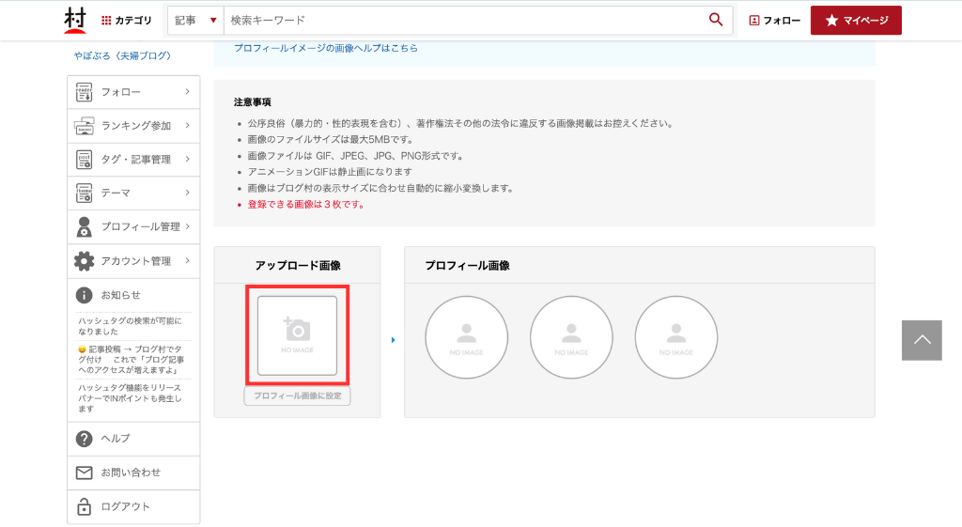
Task: Open notice ハッシュタグの検索が可能になりました
Action: (130, 326)
